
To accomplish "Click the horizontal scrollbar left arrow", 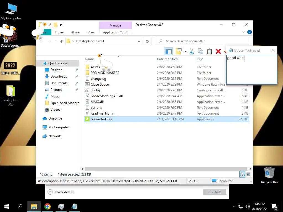I will (x=82, y=169).
